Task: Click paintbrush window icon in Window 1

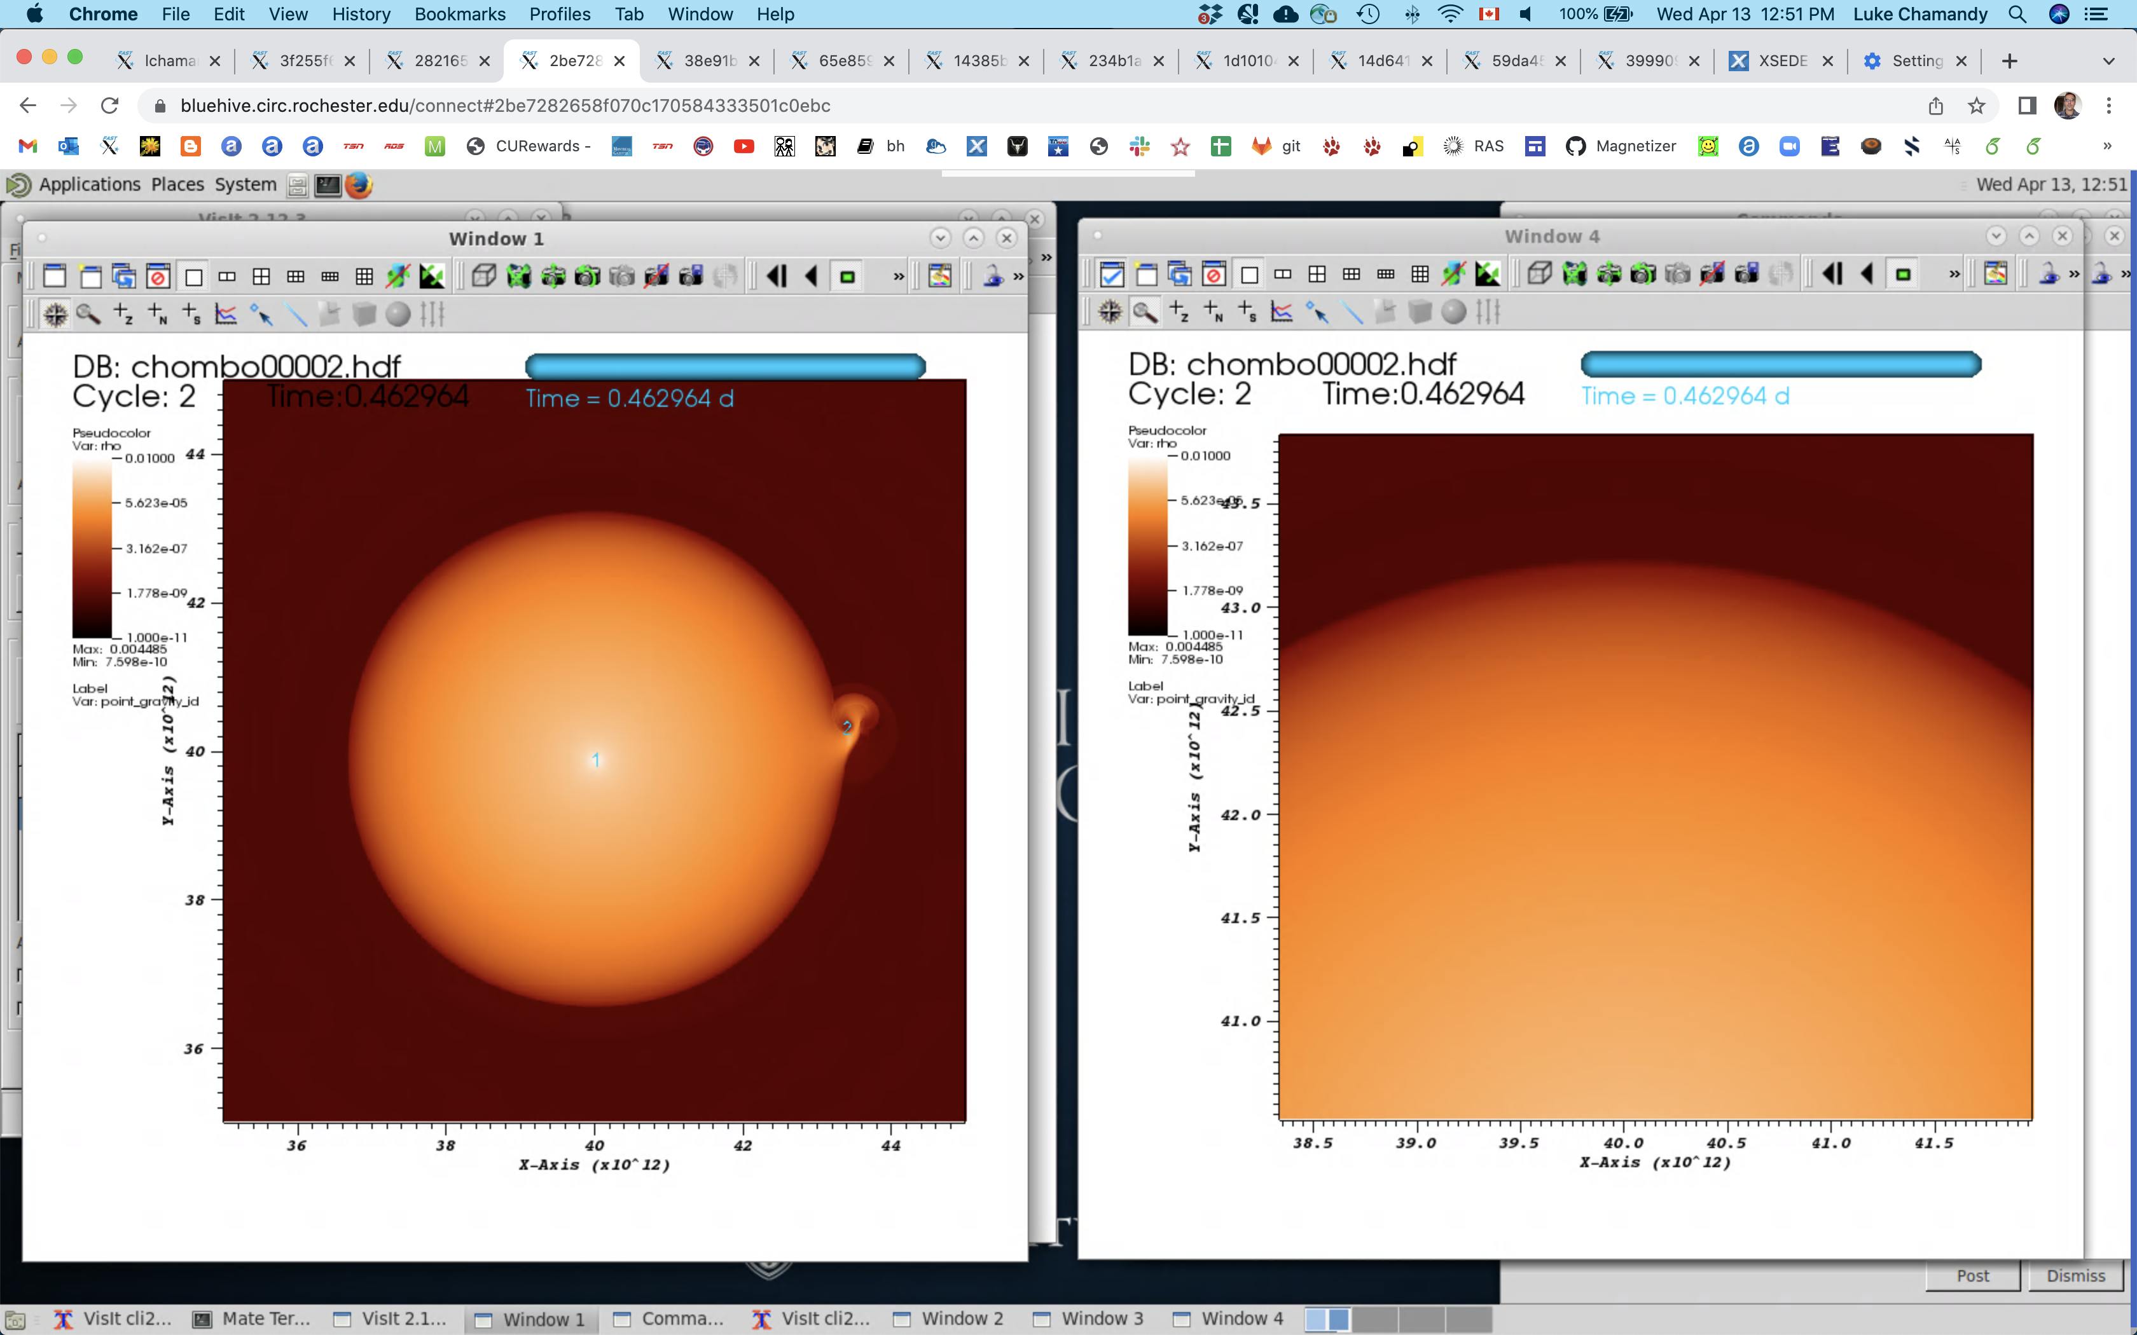Action: point(939,277)
